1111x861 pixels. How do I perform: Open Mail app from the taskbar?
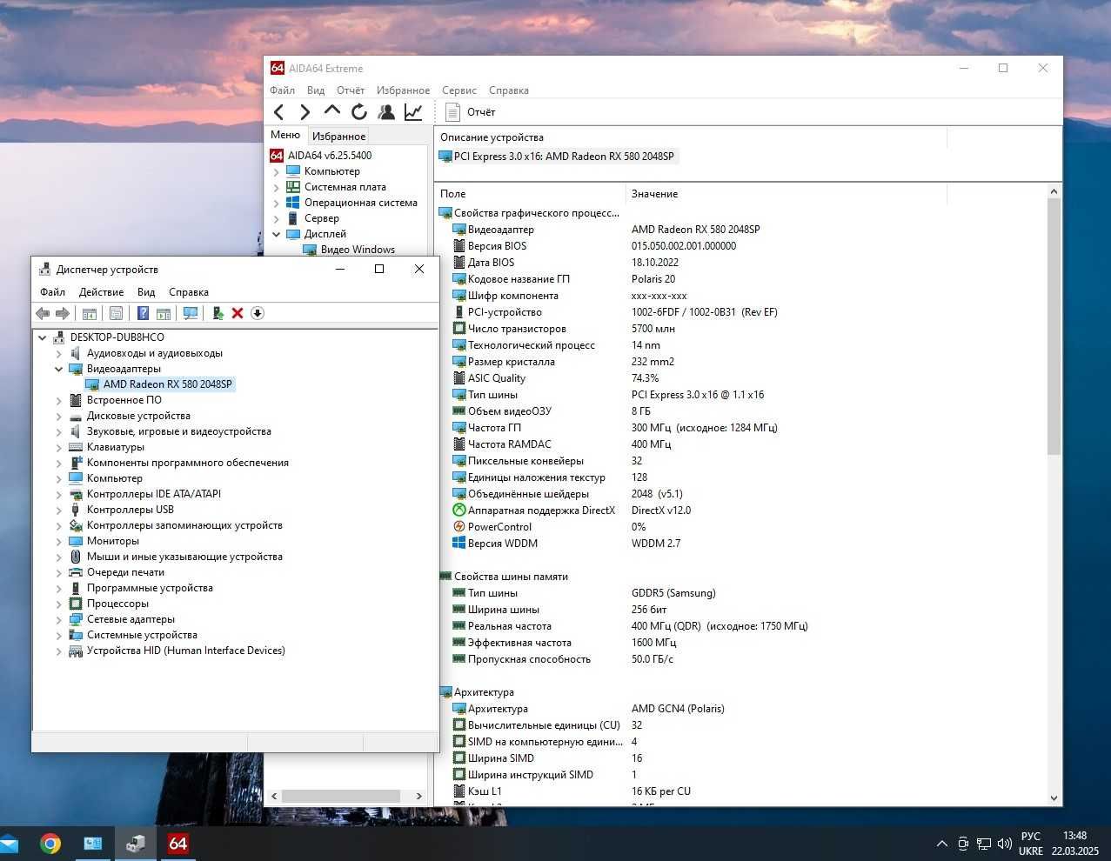pos(9,844)
